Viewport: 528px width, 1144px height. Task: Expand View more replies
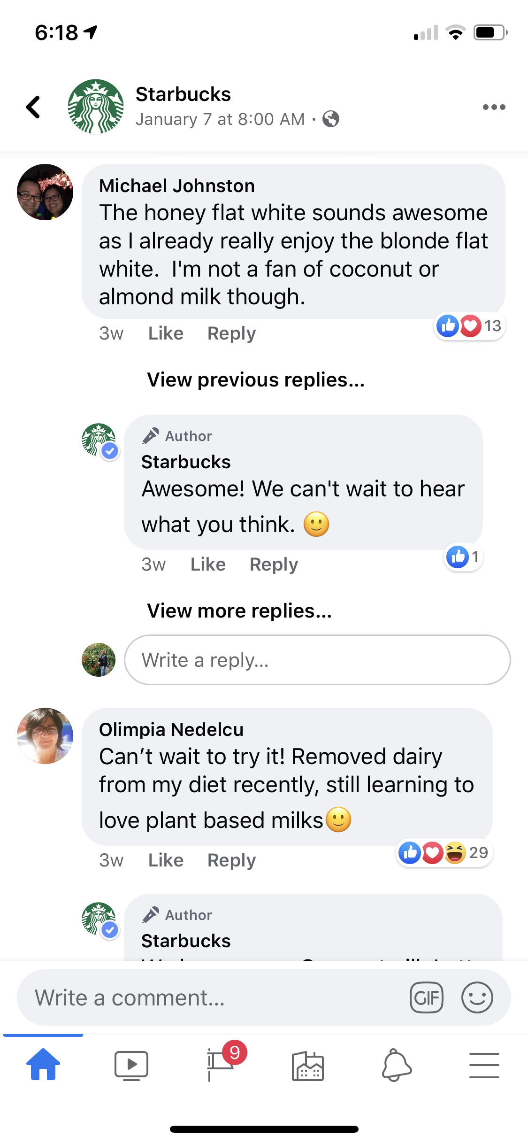(239, 611)
